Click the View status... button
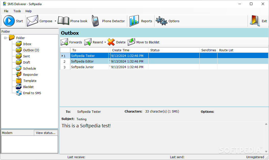Viewport: 269px width, 160px height. [46, 133]
